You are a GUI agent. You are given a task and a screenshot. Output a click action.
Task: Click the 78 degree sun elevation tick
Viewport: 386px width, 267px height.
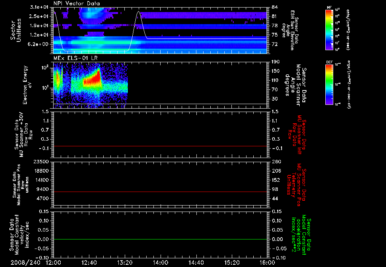click(x=274, y=26)
